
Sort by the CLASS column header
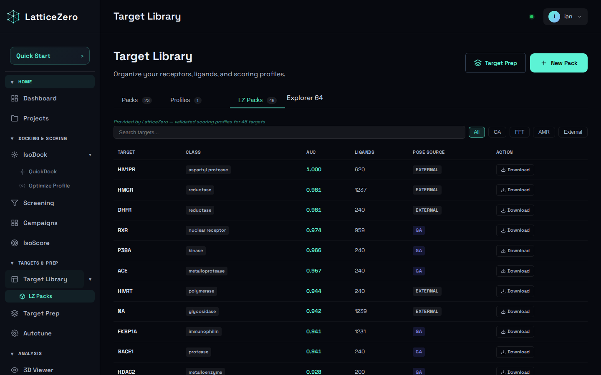(193, 152)
